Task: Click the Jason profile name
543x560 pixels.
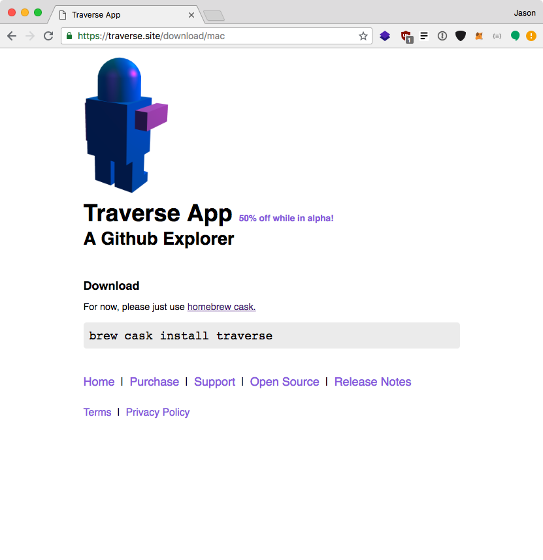Action: pos(525,12)
